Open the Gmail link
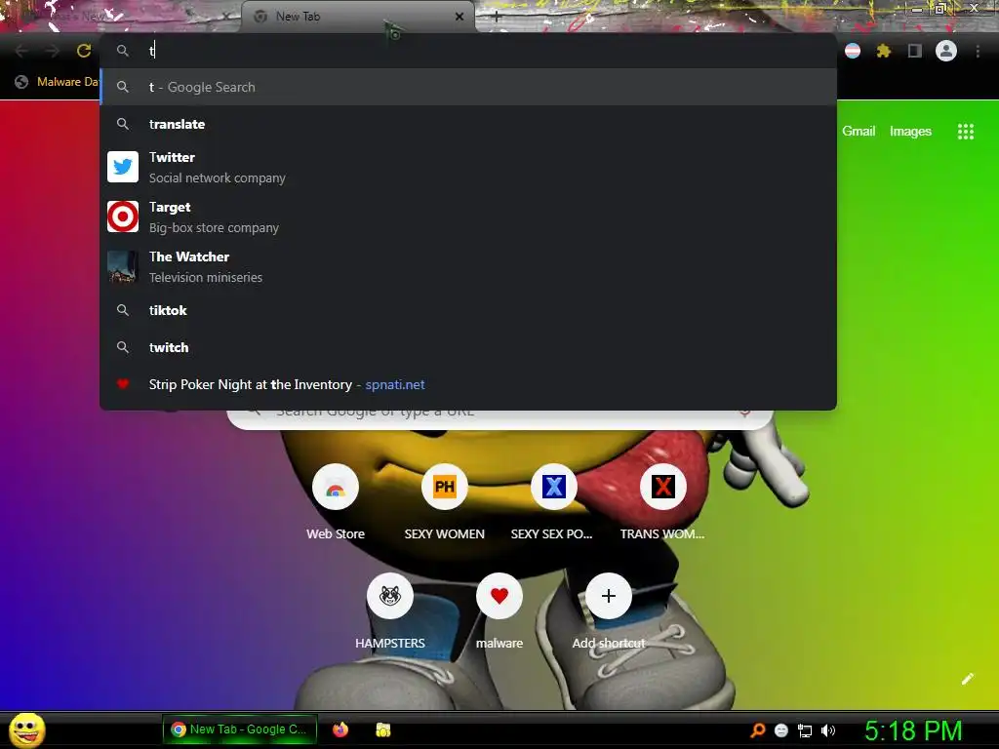Image resolution: width=999 pixels, height=749 pixels. [x=859, y=132]
